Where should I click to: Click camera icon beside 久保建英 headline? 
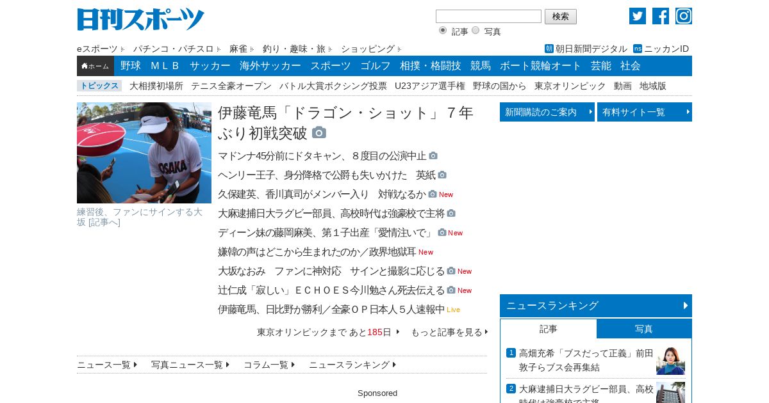pos(433,194)
